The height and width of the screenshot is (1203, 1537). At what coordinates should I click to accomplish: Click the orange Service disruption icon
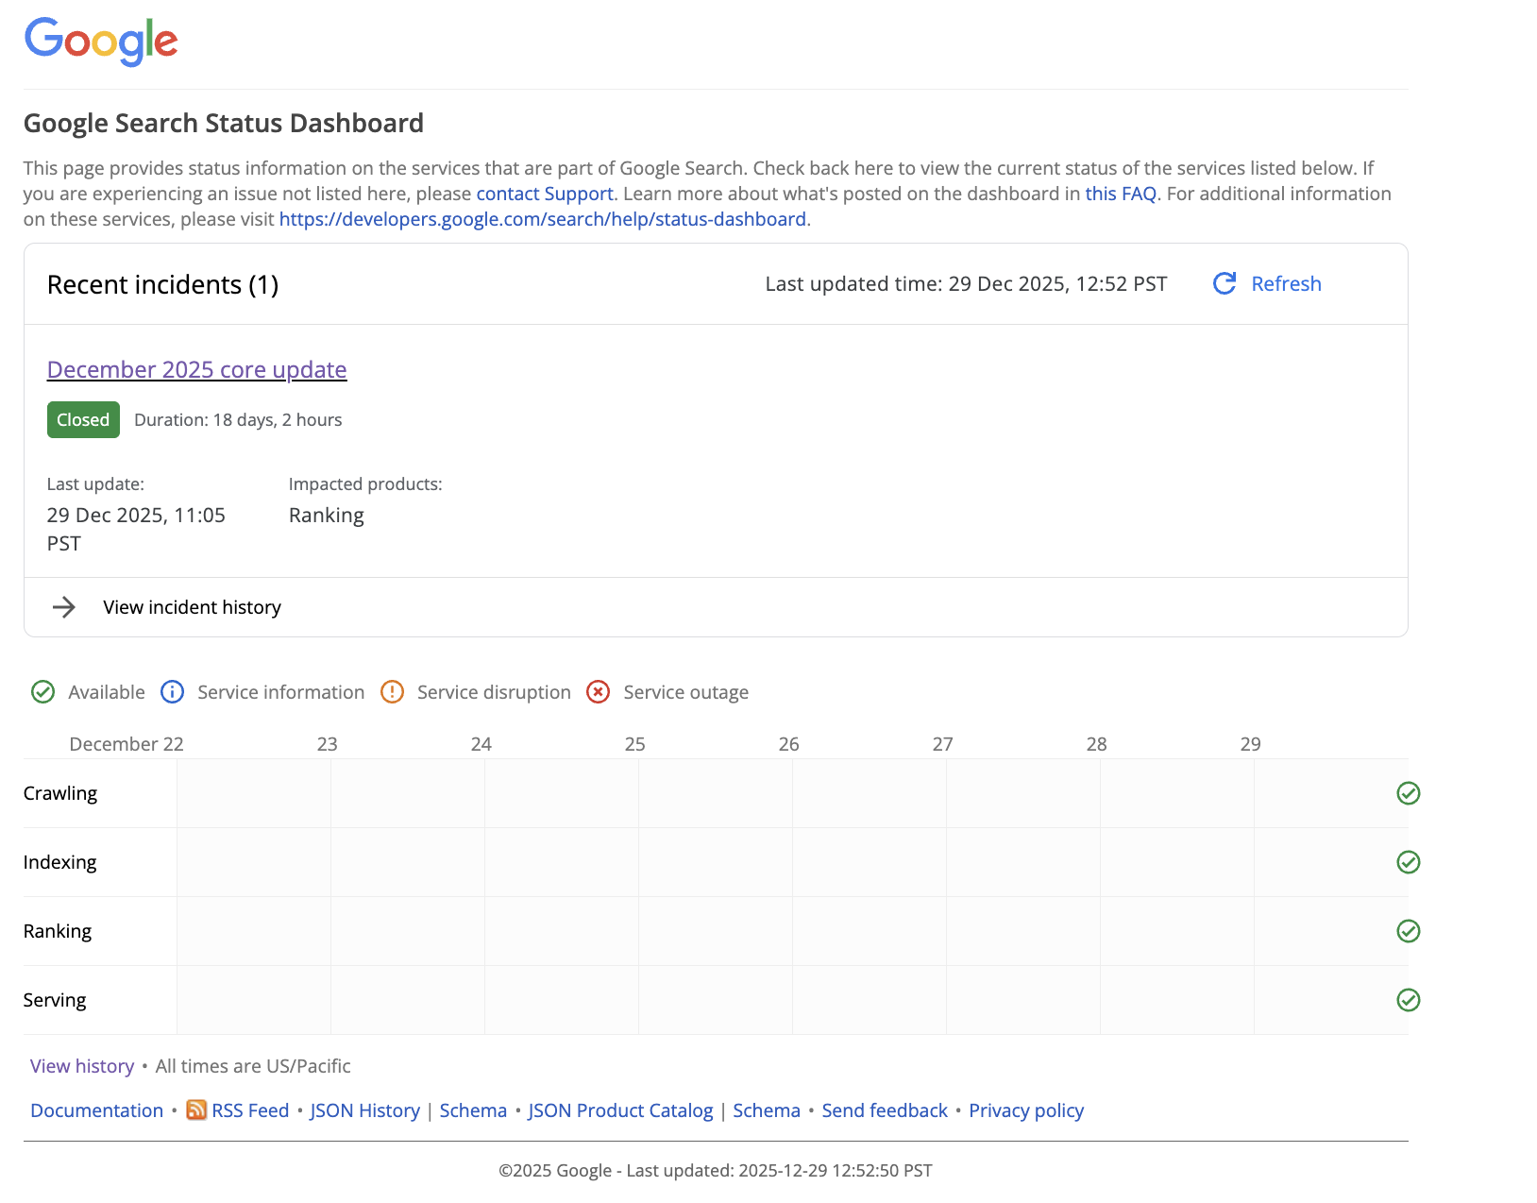click(x=392, y=692)
